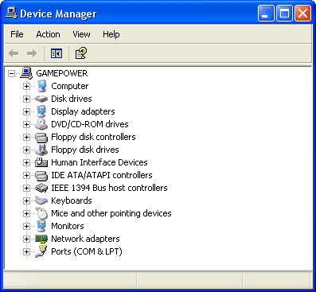316x292 pixels.
Task: Click the Display adapters icon
Action: 41,111
